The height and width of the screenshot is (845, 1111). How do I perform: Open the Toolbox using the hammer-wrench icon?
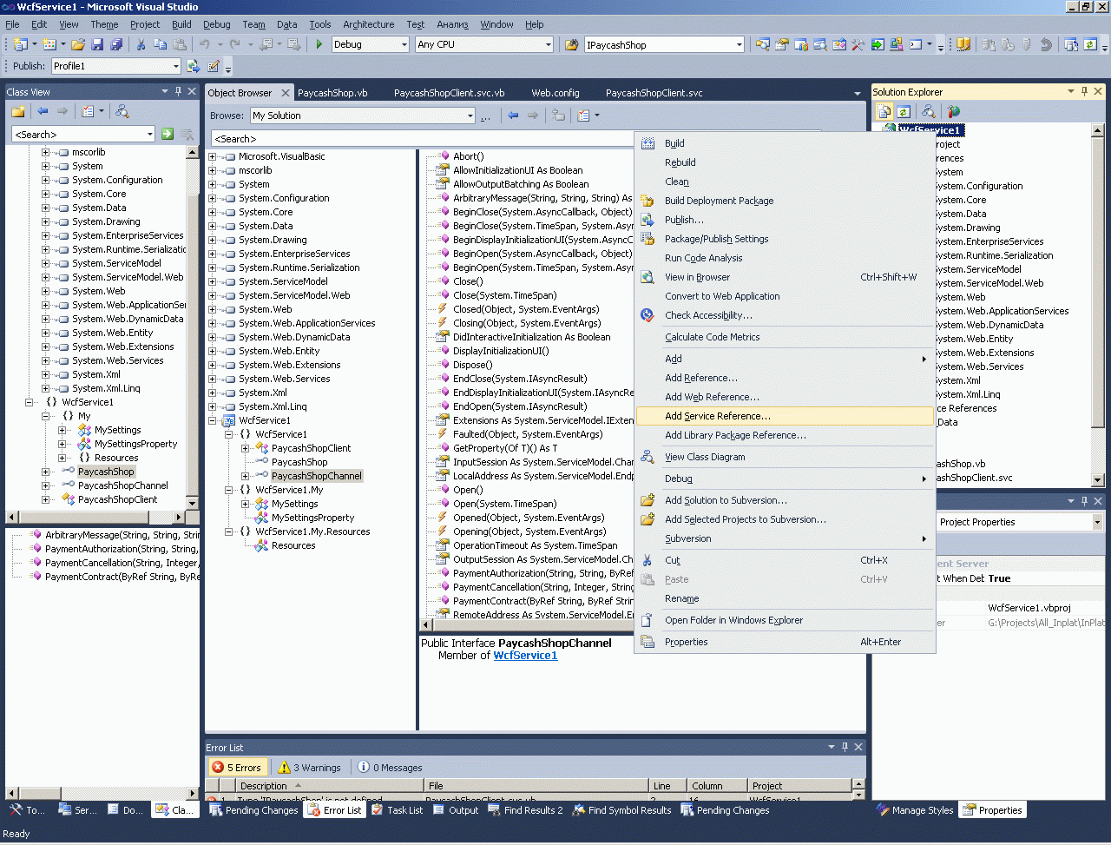coord(858,44)
